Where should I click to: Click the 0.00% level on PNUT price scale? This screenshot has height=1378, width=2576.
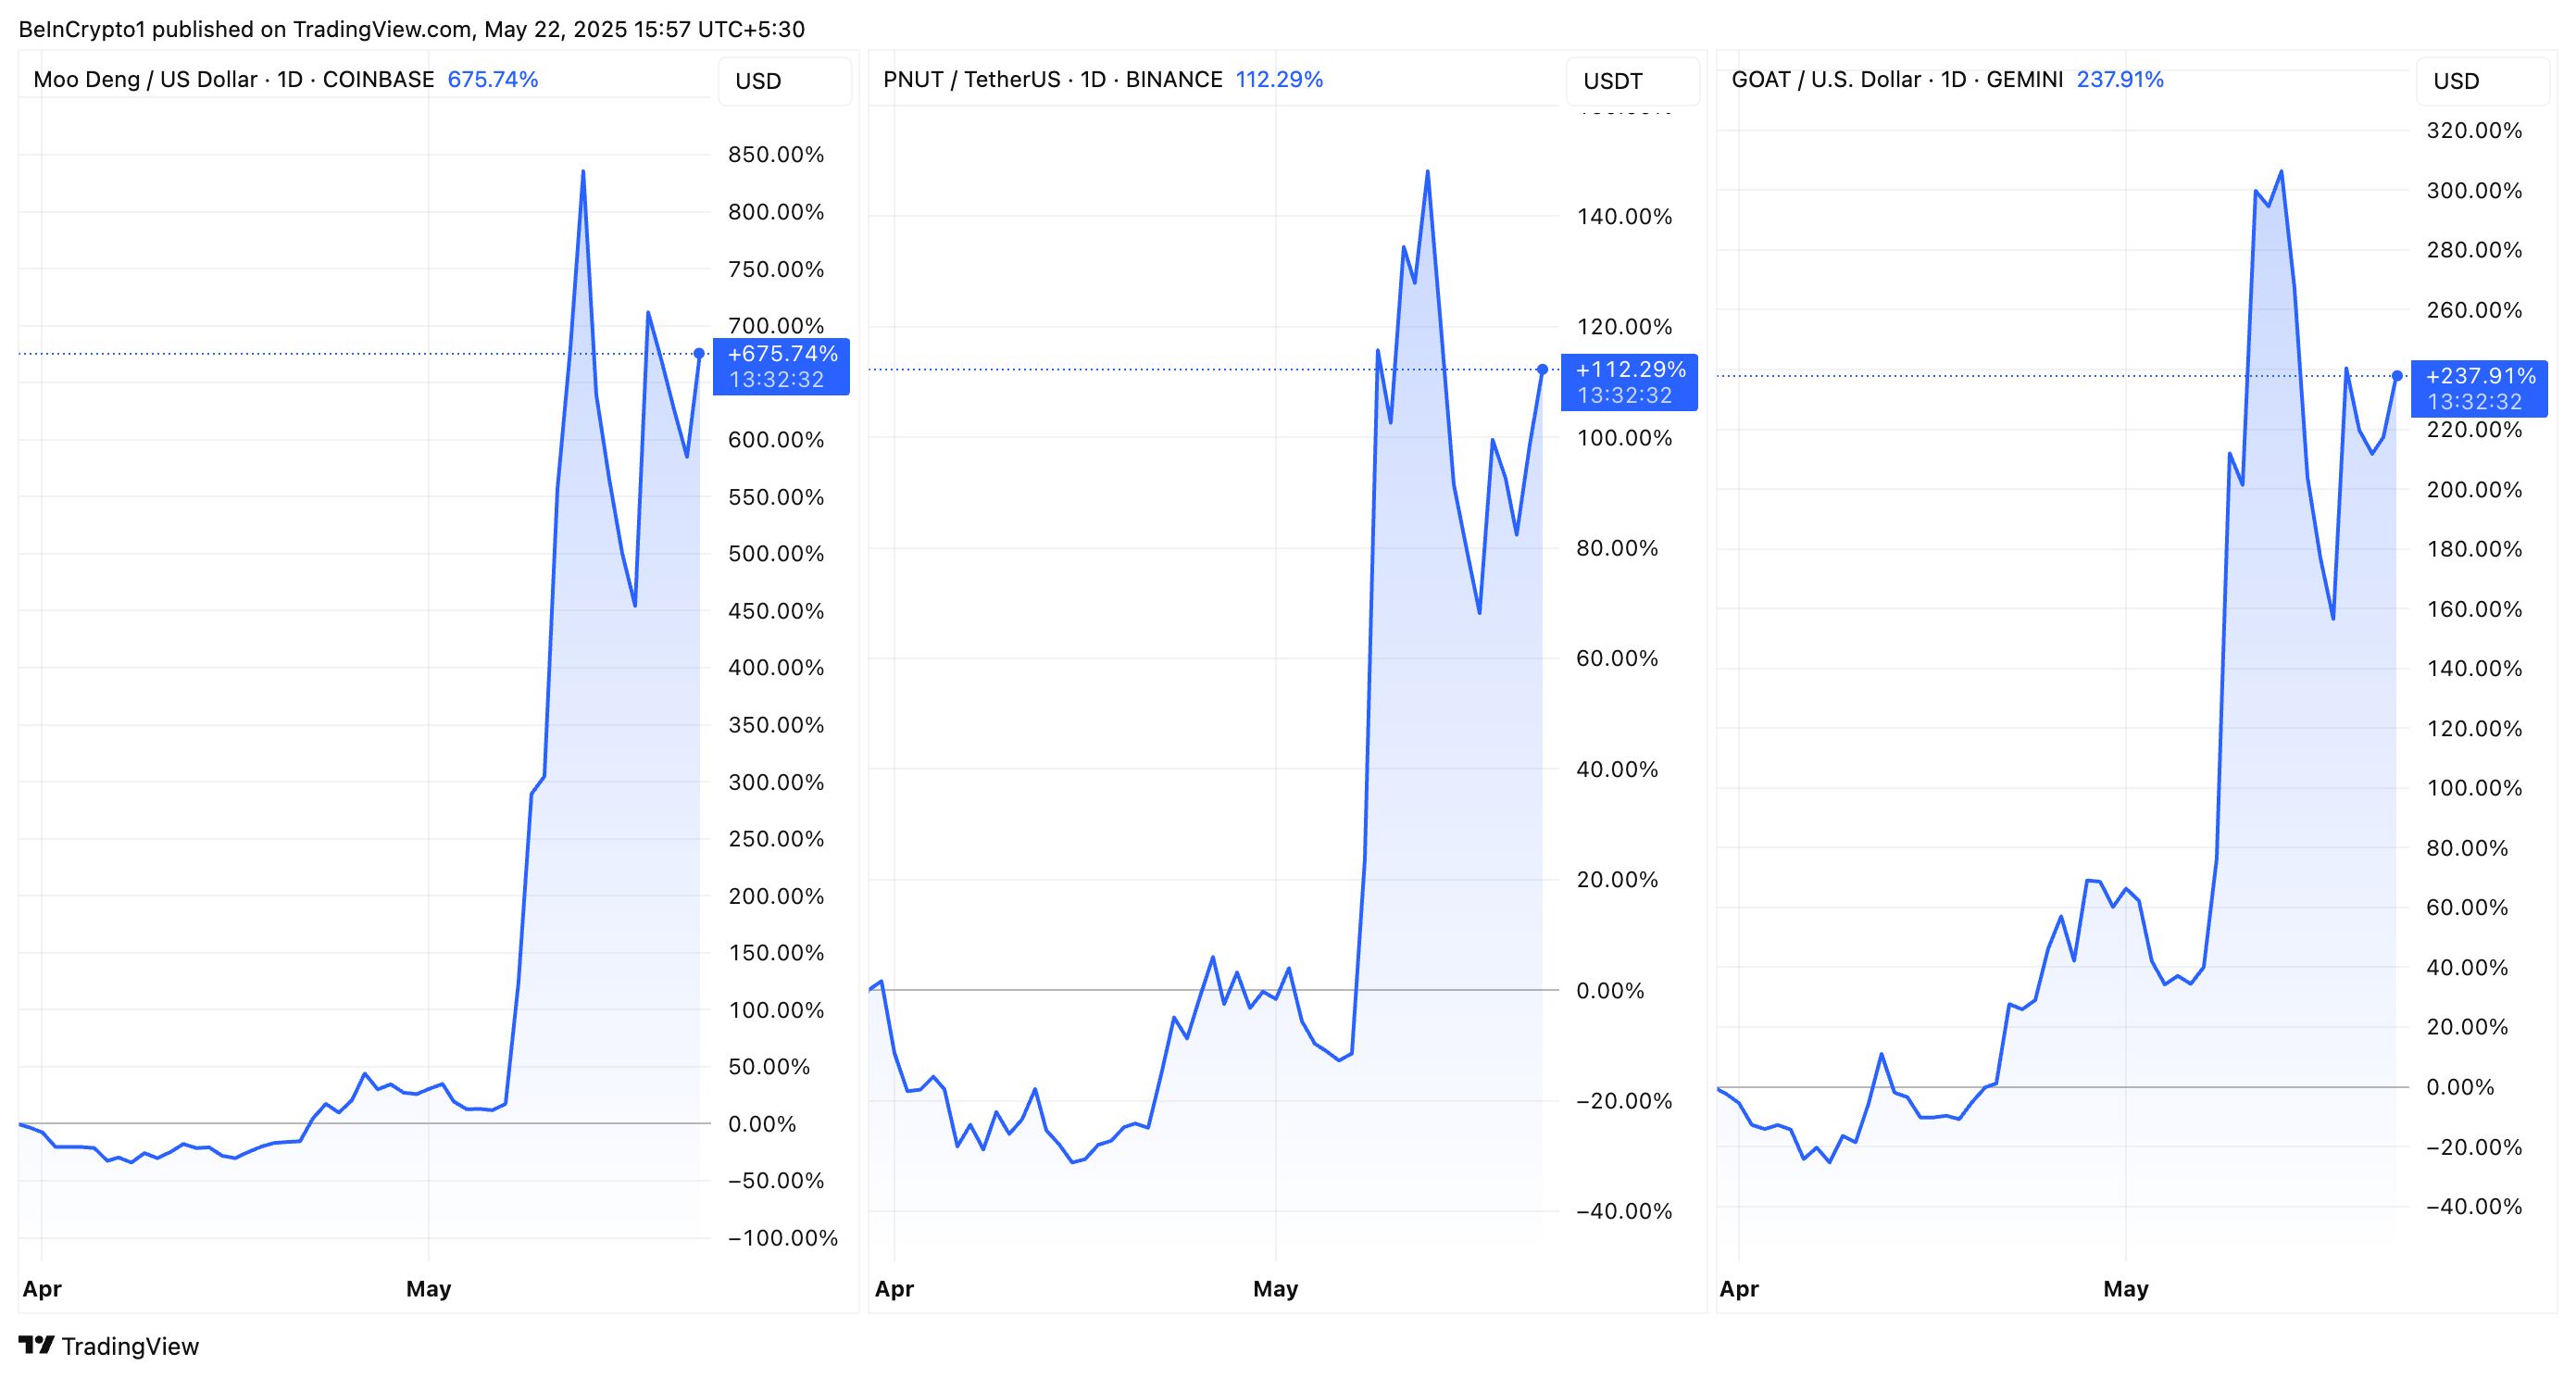click(1609, 991)
